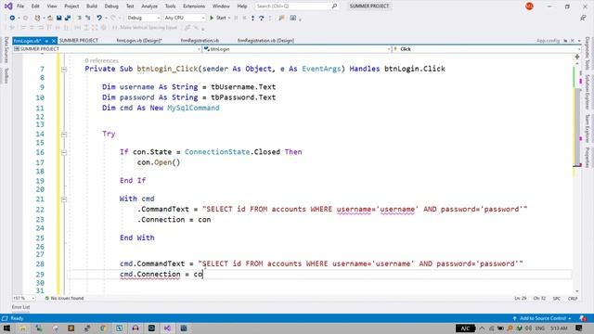Open the Windows Start menu
The image size is (594, 334).
pos(6,328)
